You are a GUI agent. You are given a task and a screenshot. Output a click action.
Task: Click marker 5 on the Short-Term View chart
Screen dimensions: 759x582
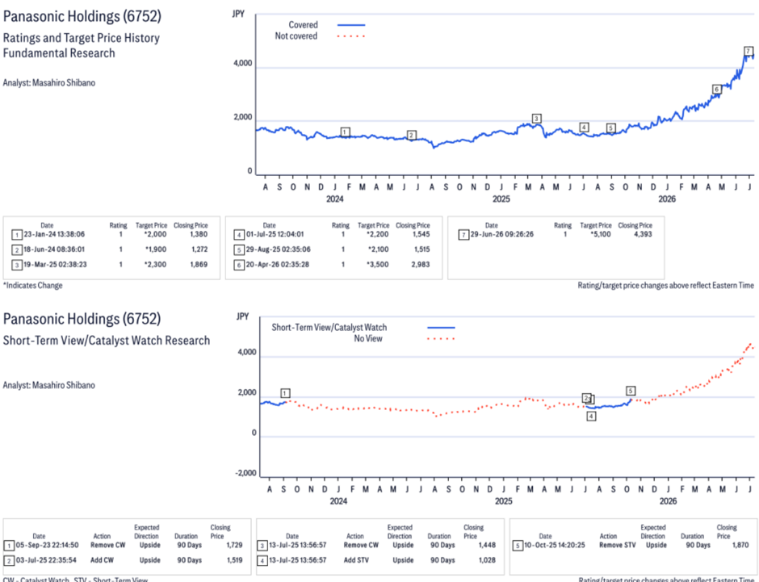point(630,391)
